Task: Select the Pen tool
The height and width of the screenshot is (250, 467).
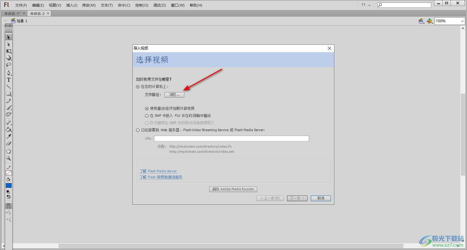Action: (9, 73)
